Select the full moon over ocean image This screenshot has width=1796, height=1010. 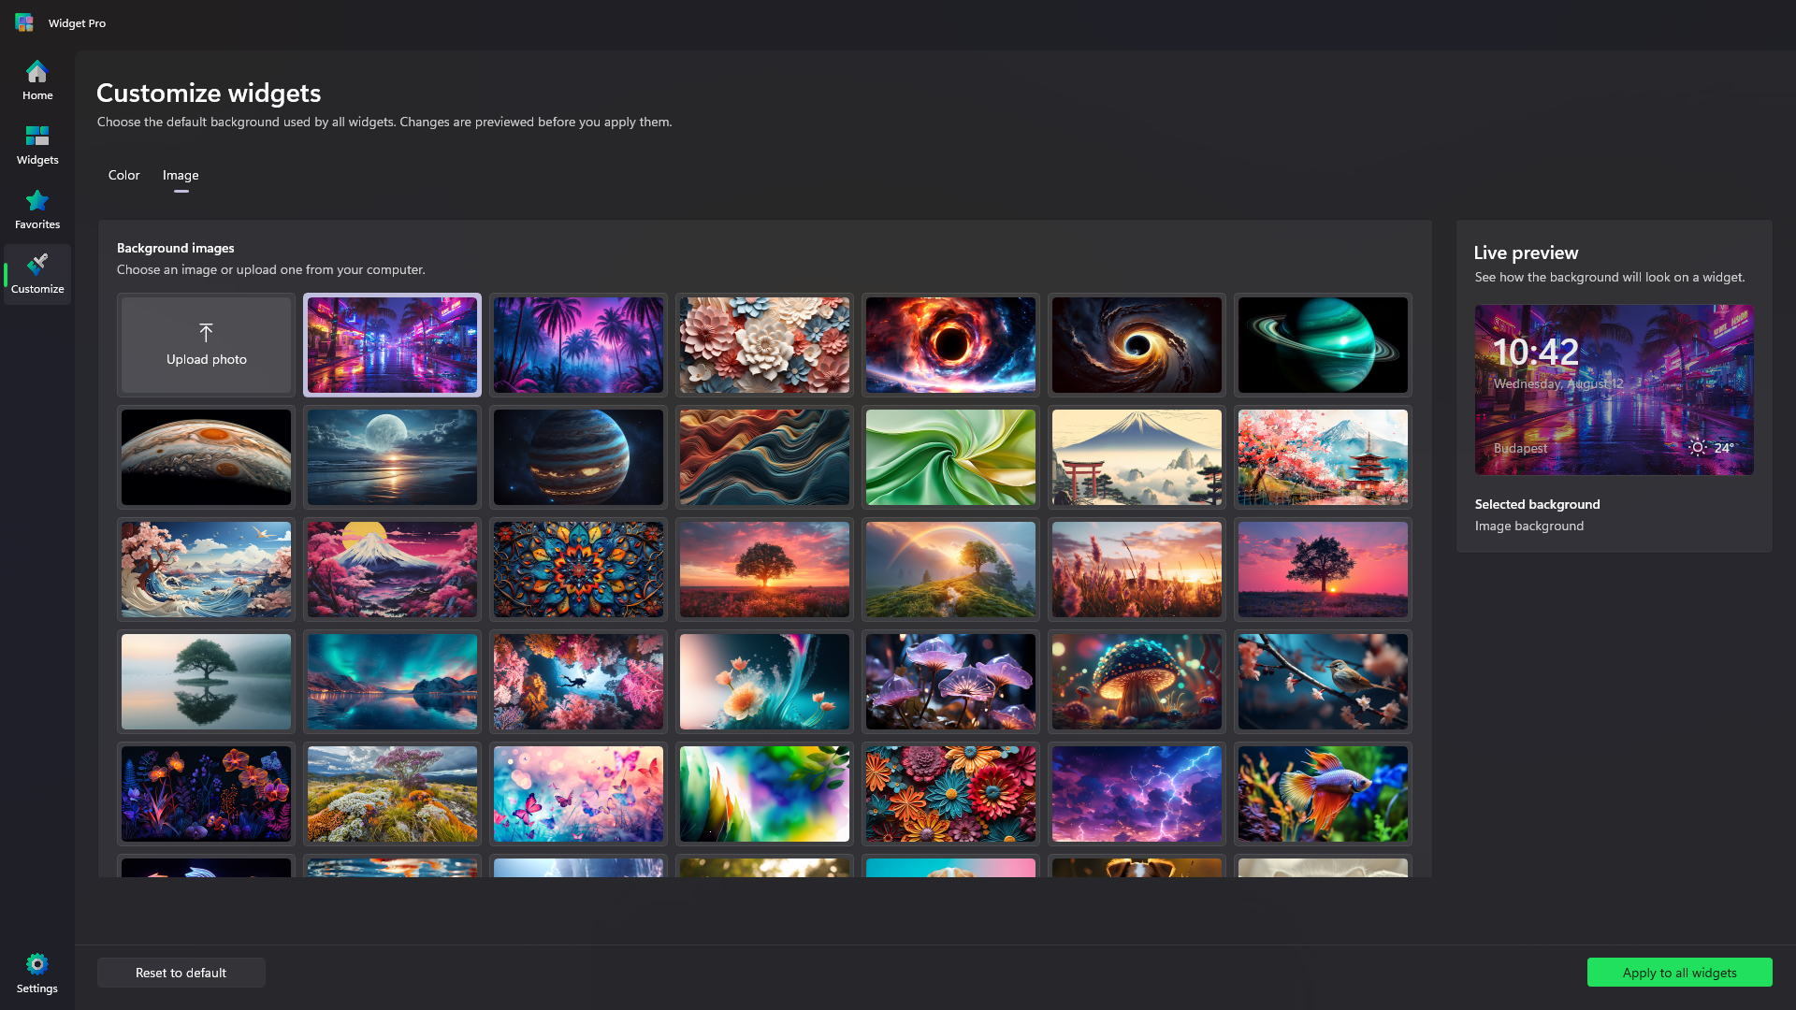pyautogui.click(x=392, y=457)
